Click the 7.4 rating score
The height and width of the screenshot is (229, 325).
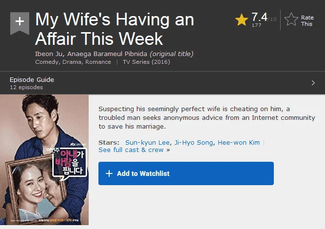click(259, 17)
